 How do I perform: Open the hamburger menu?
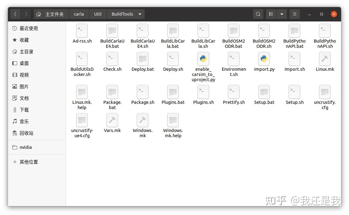point(294,14)
